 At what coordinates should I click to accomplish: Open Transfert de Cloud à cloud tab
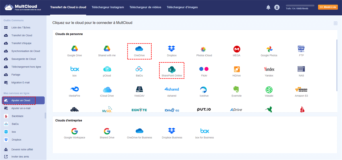(68, 7)
